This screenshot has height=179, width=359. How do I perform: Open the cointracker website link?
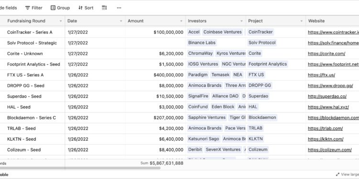(x=333, y=32)
